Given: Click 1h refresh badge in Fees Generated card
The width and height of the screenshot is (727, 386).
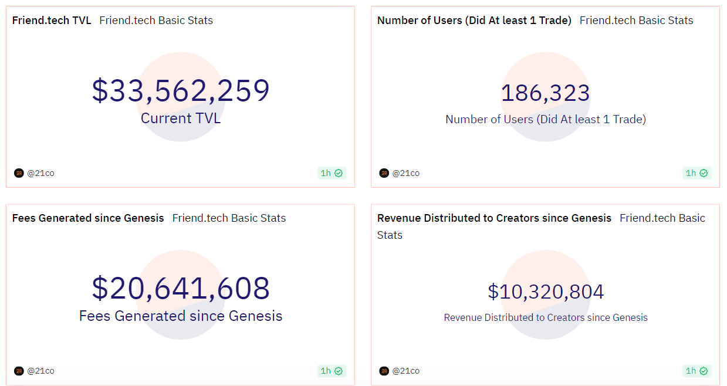Looking at the screenshot, I should pyautogui.click(x=332, y=371).
